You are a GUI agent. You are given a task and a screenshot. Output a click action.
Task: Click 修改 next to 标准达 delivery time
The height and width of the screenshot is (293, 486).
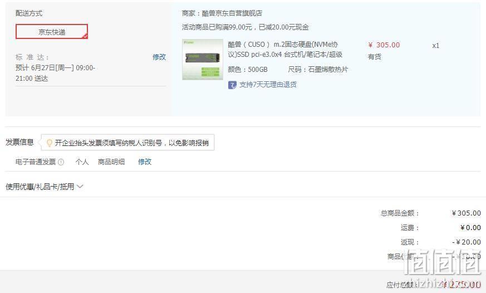click(x=159, y=57)
